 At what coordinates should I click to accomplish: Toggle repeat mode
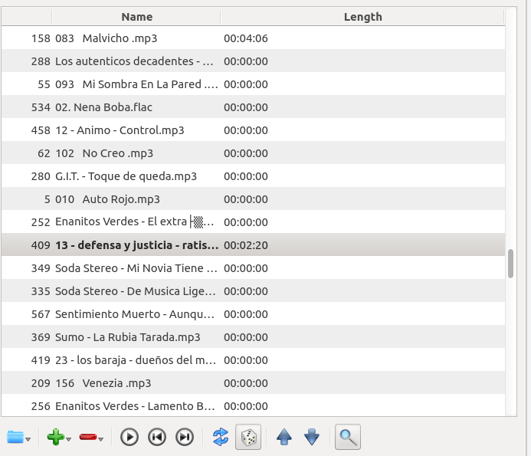pyautogui.click(x=221, y=437)
